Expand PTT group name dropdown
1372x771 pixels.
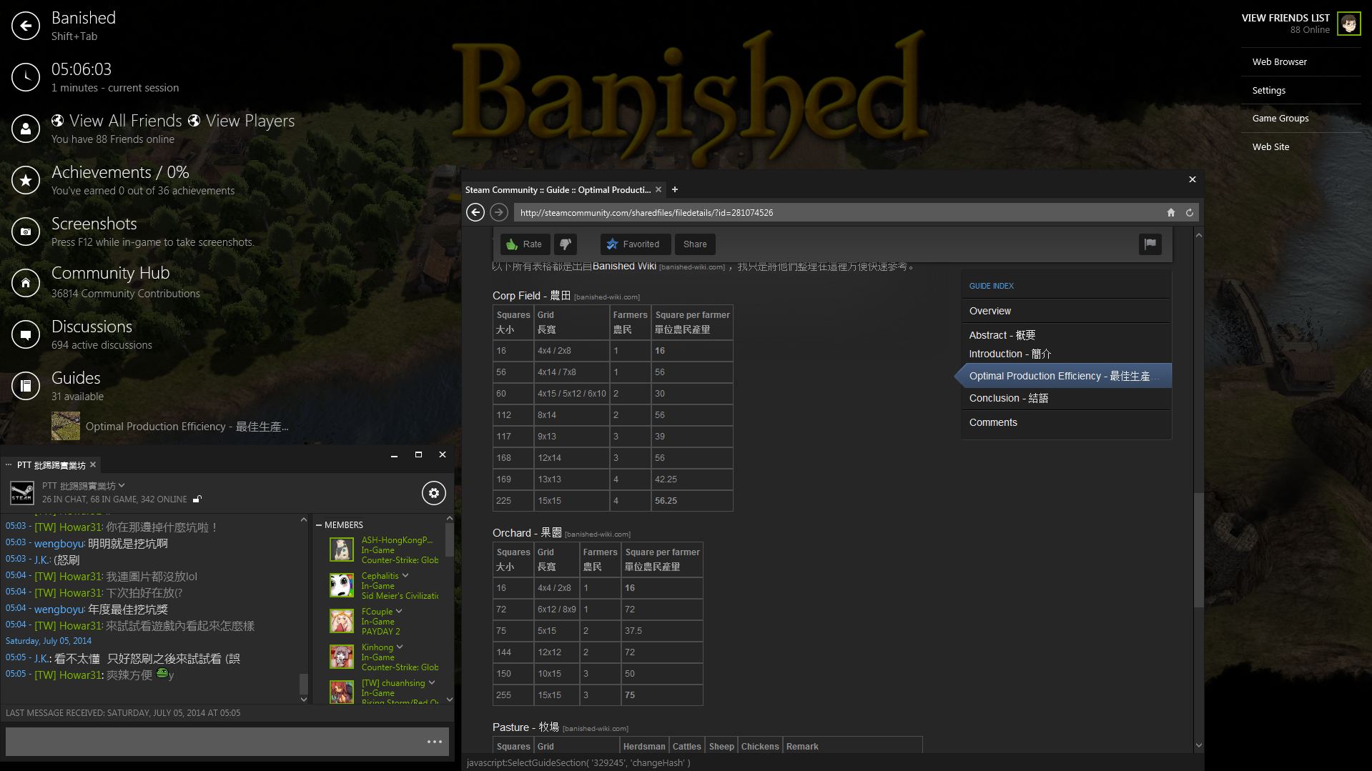click(x=122, y=485)
